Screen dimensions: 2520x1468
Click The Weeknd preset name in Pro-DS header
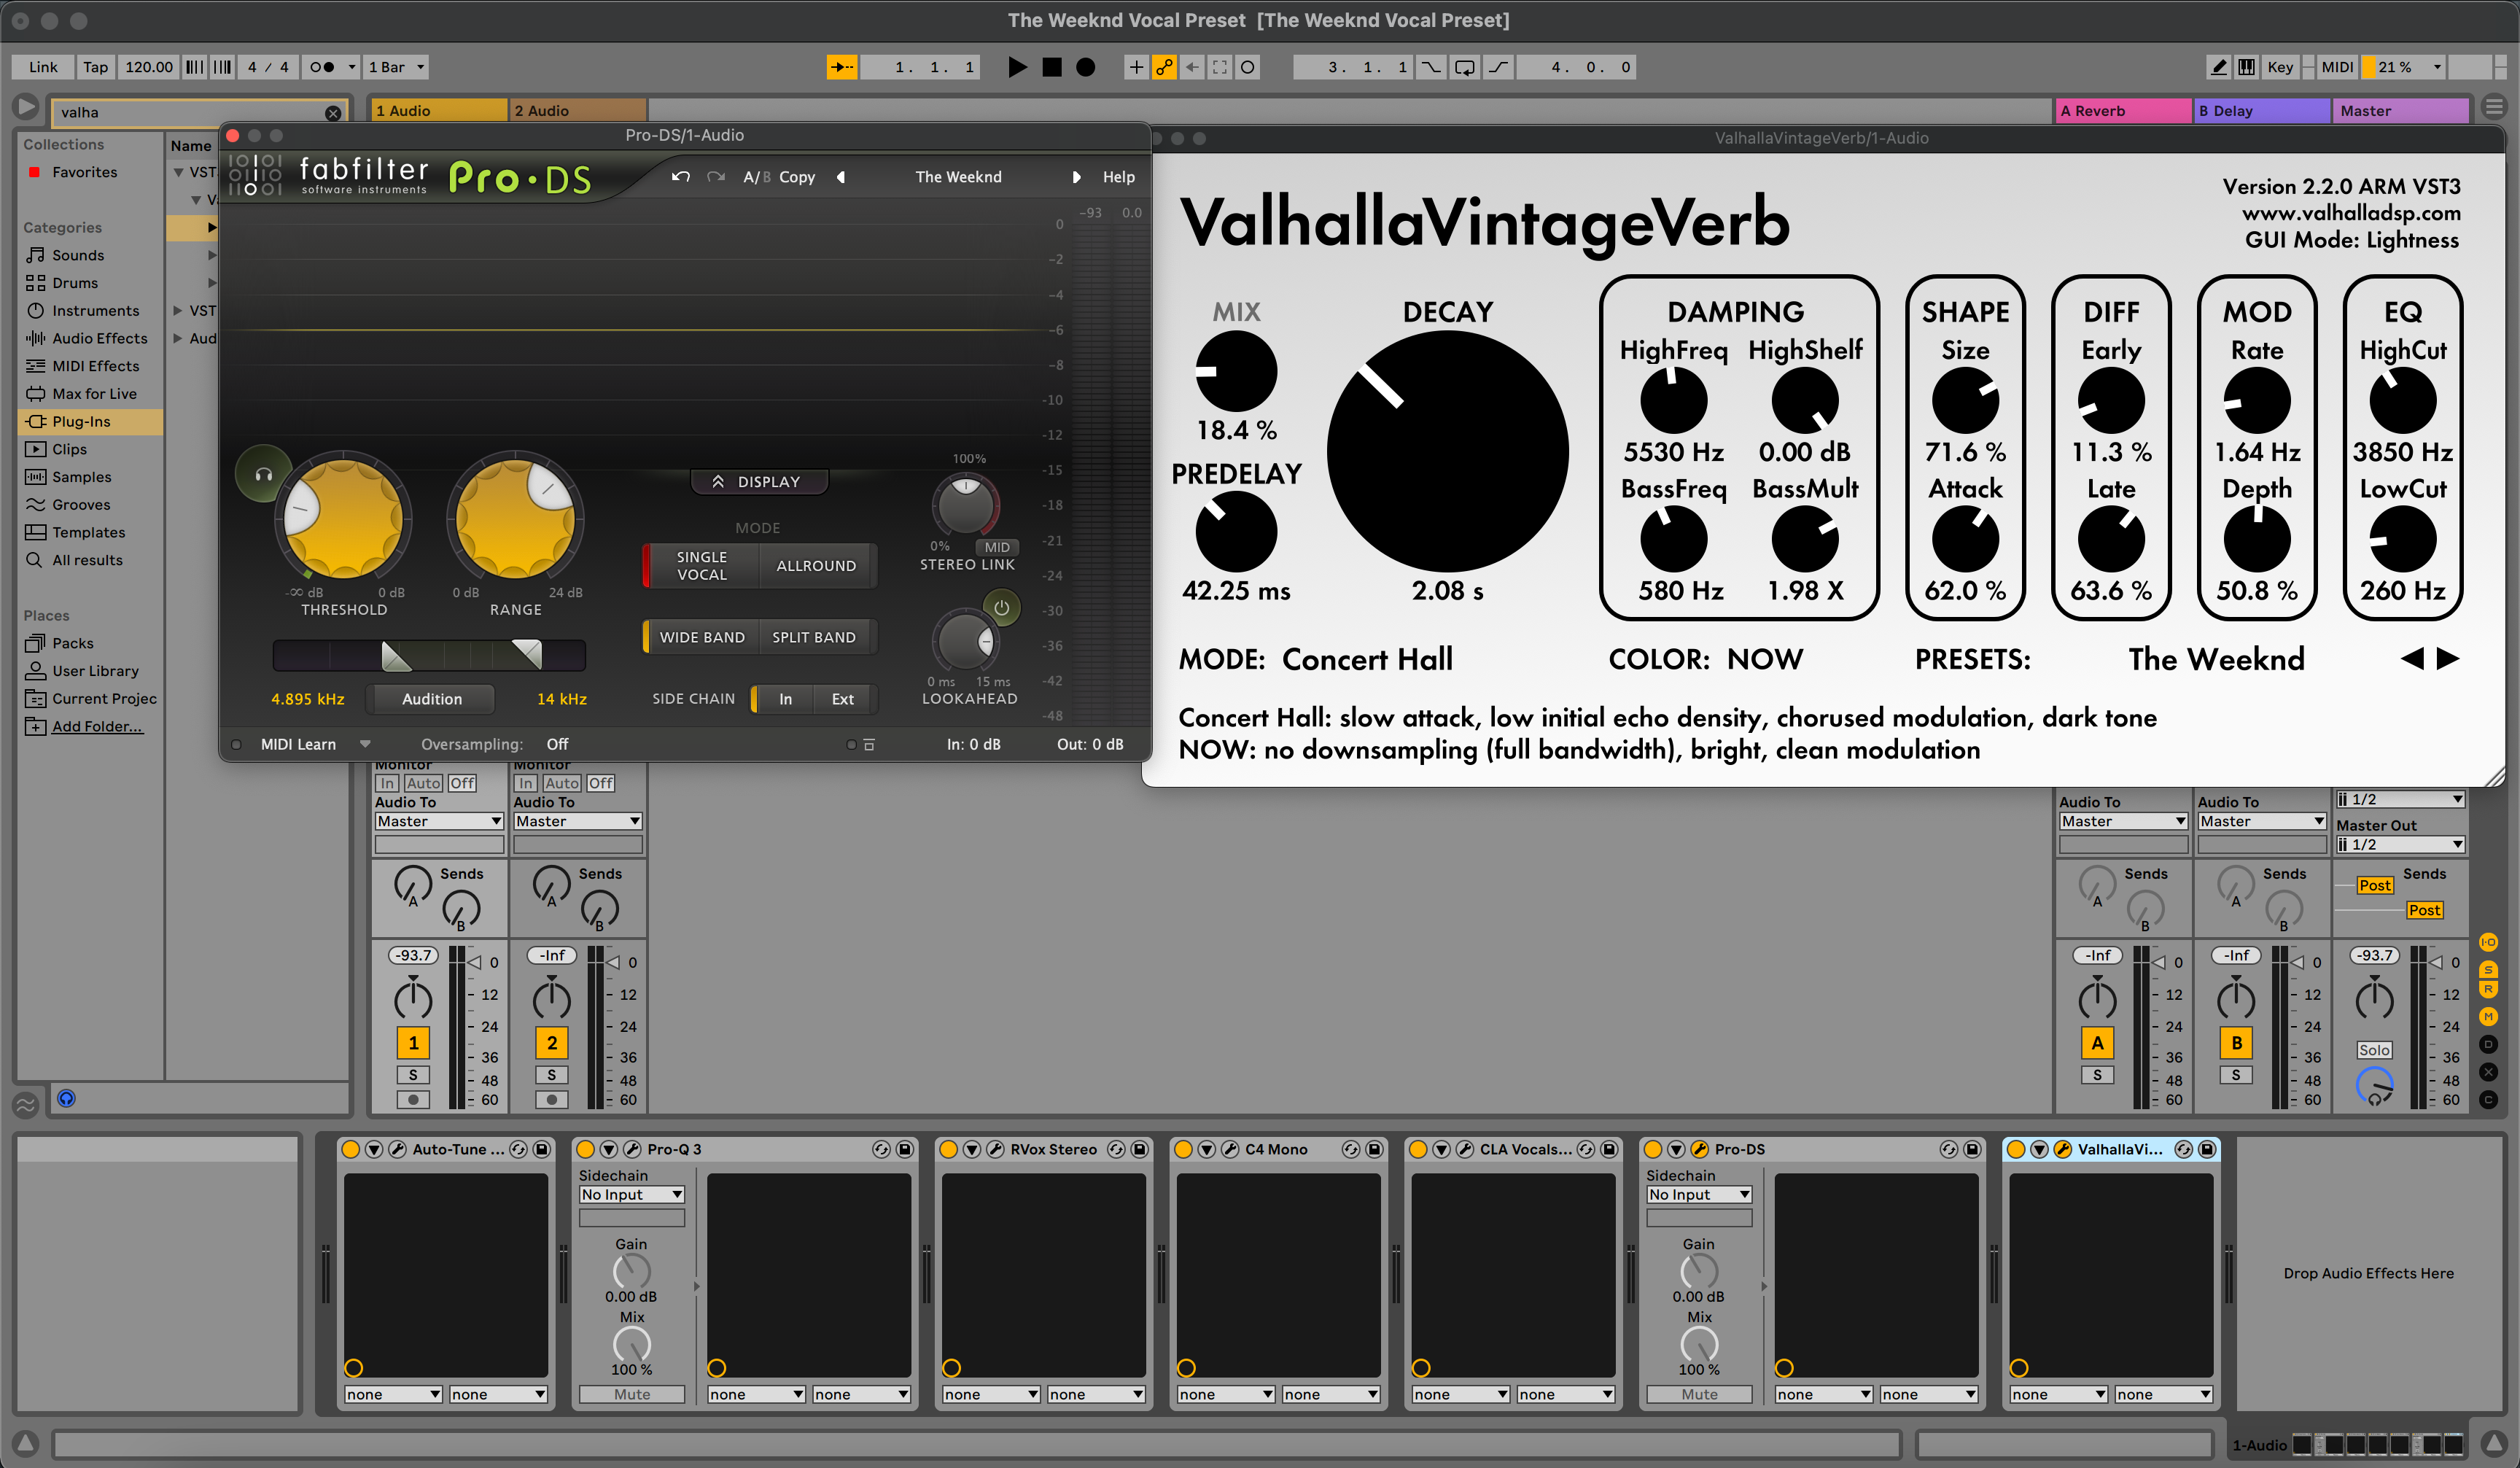(959, 177)
